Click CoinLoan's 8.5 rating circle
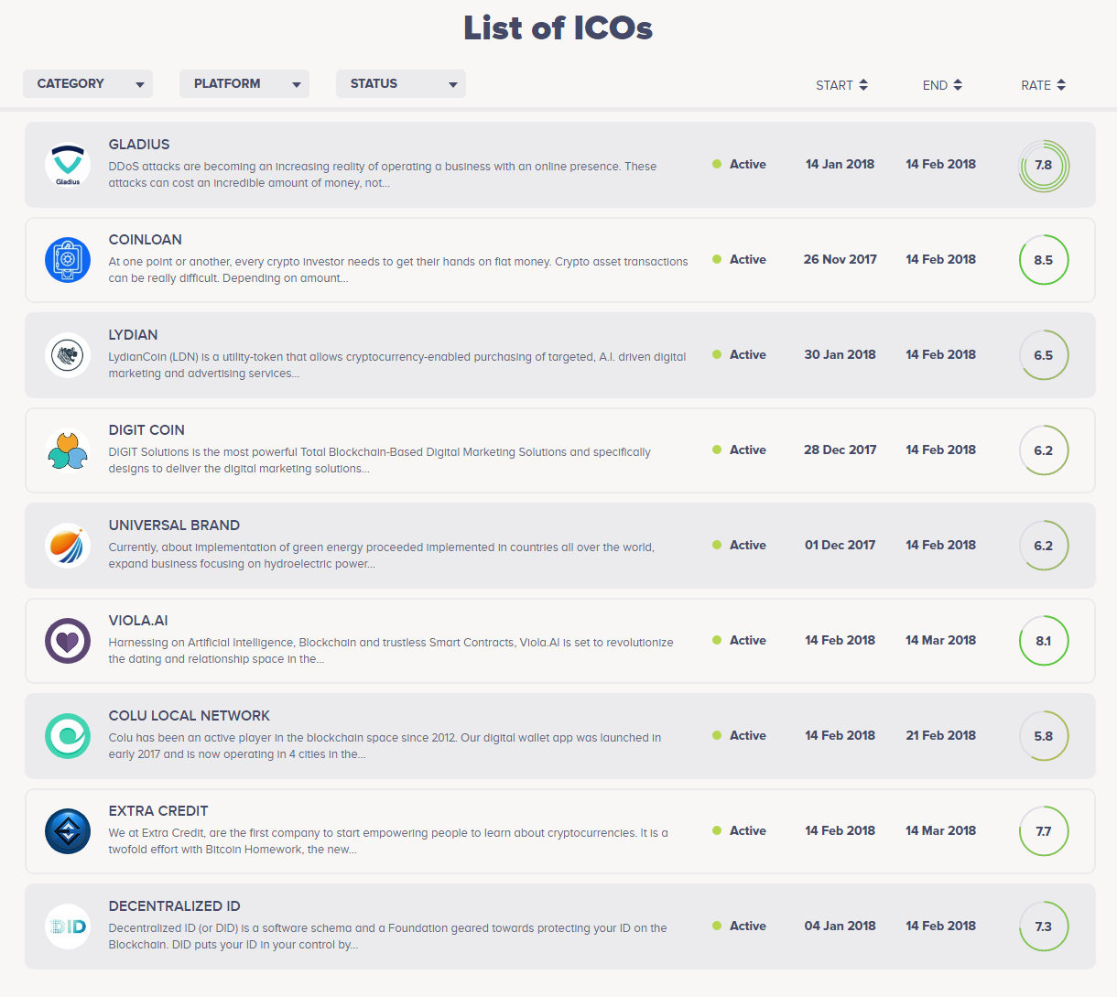The height and width of the screenshot is (997, 1117). (x=1043, y=260)
